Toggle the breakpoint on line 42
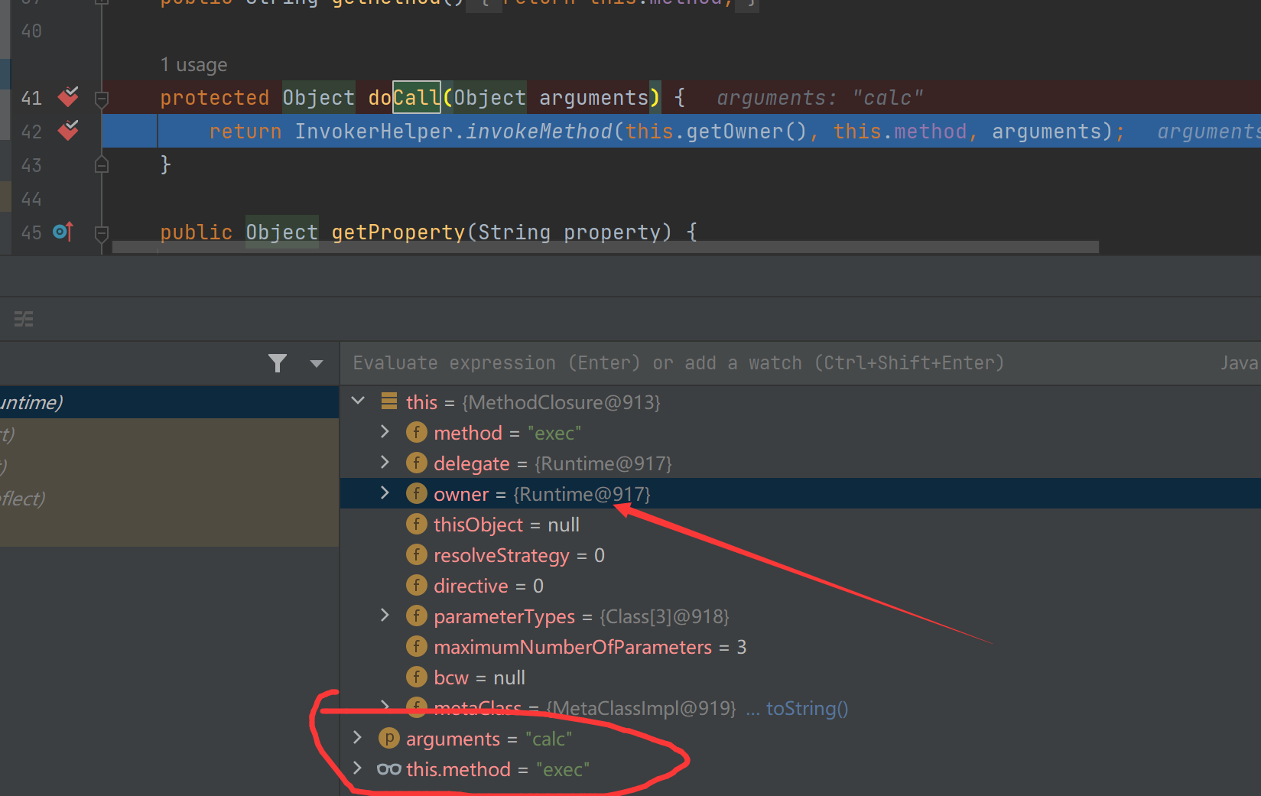Image resolution: width=1261 pixels, height=796 pixels. coord(68,131)
